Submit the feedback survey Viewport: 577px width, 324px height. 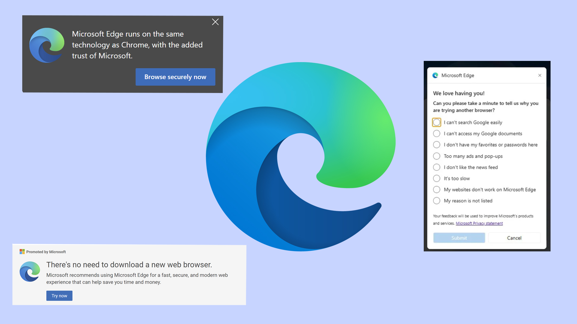coord(459,238)
